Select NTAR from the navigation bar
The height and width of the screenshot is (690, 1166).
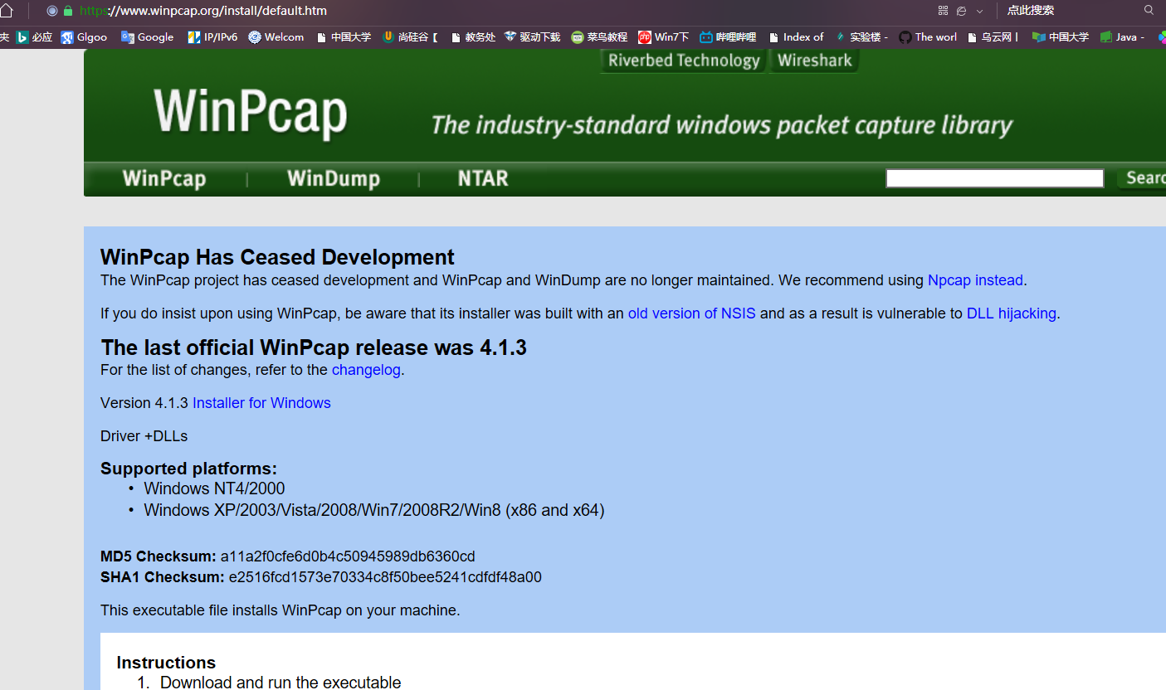[x=484, y=178]
